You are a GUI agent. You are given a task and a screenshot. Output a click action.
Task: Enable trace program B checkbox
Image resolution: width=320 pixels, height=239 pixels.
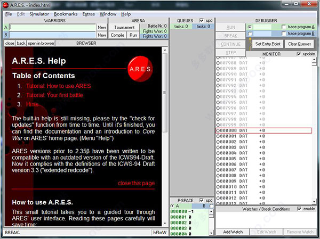tap(284, 34)
